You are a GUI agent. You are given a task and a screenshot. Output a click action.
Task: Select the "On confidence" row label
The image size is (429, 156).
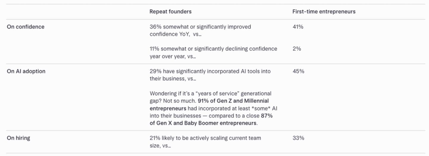[x=26, y=27]
